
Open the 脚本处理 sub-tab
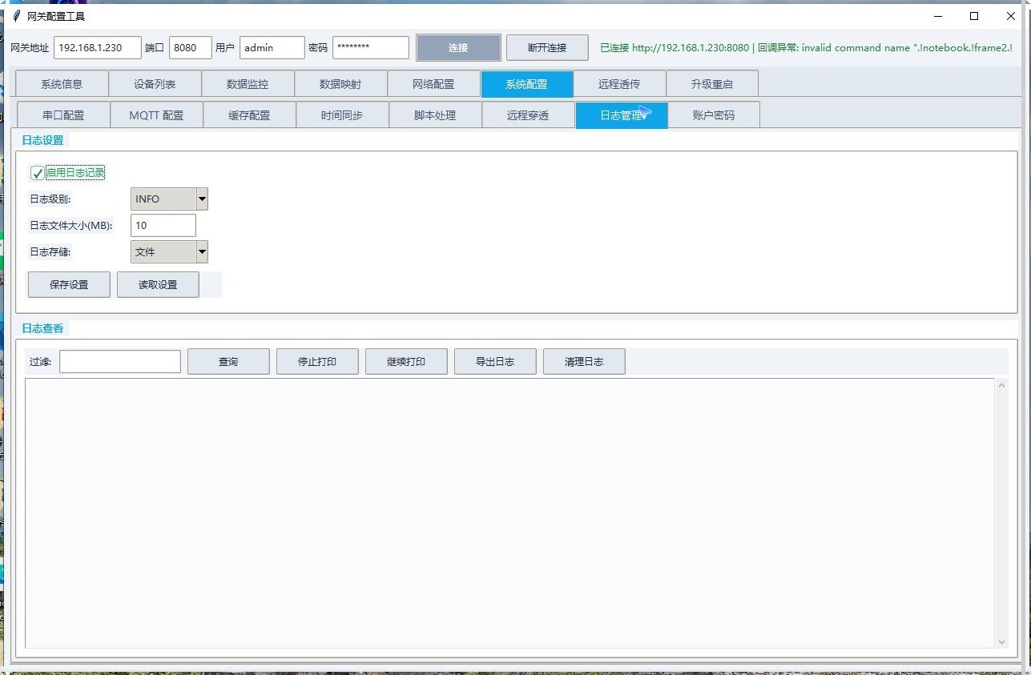coord(435,115)
